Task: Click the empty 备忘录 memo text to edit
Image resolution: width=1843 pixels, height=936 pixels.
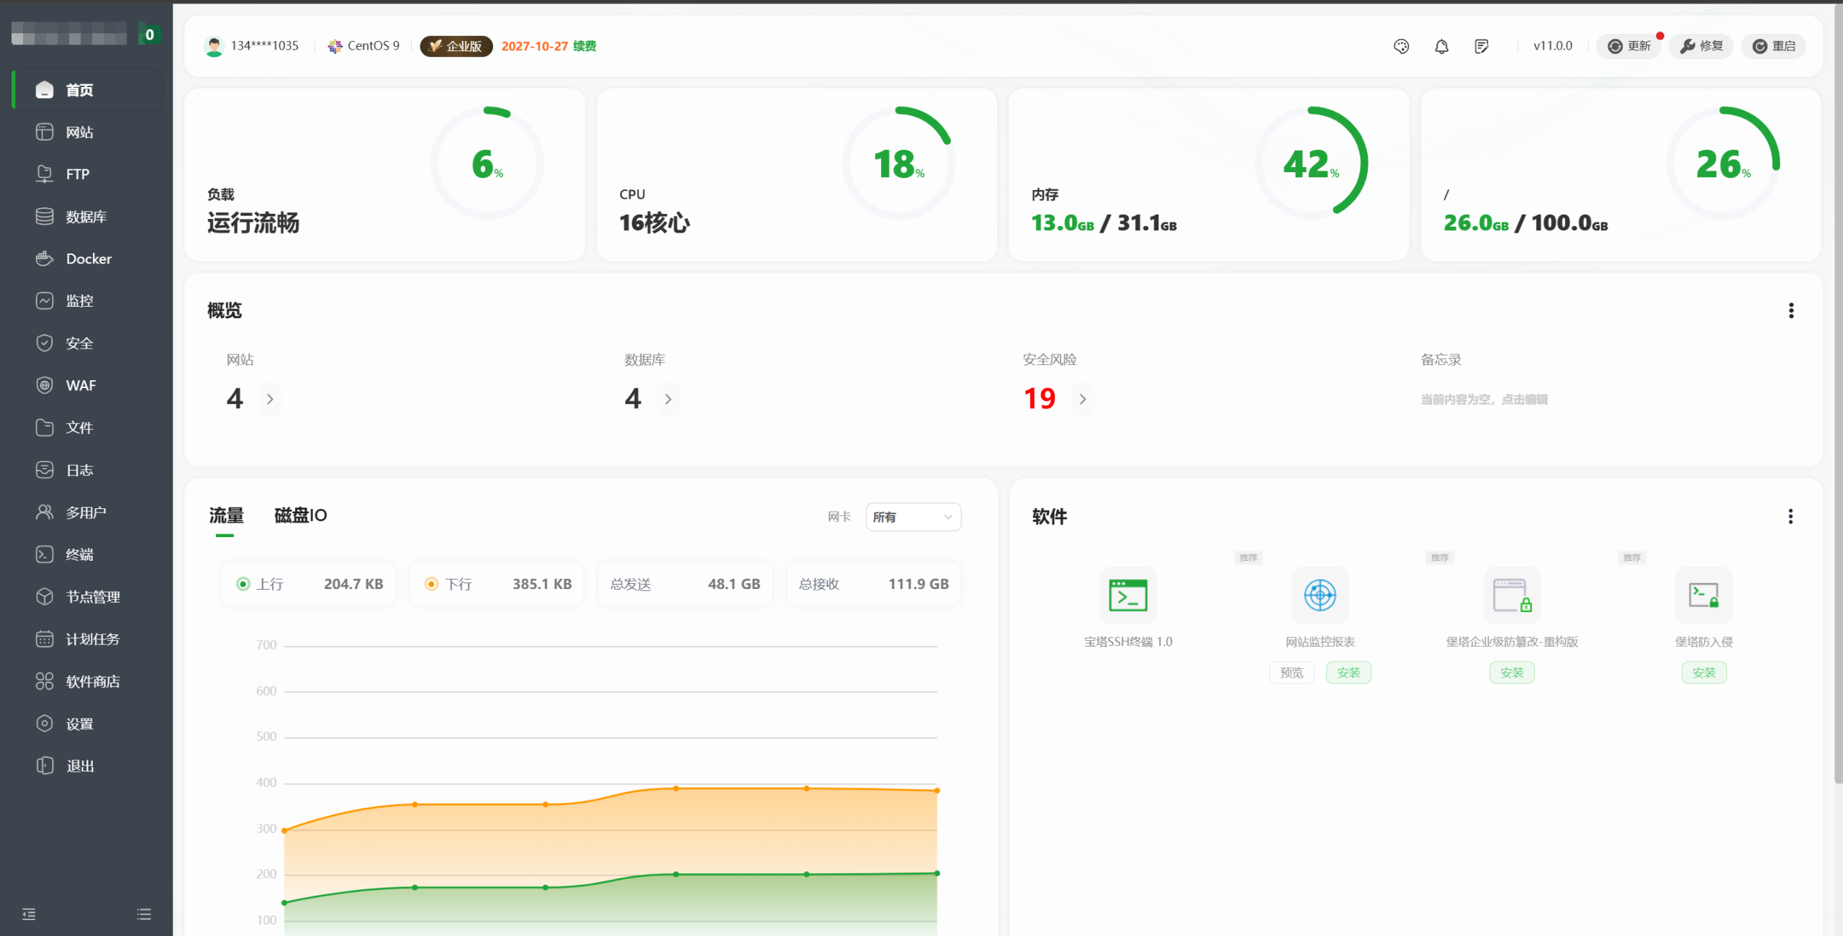Action: click(x=1484, y=400)
